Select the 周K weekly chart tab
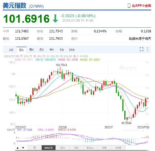 click(32, 50)
